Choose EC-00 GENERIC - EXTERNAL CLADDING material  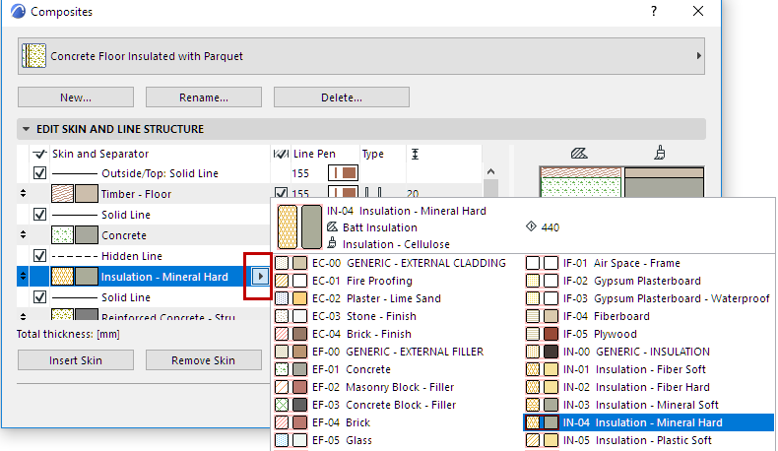pos(398,263)
